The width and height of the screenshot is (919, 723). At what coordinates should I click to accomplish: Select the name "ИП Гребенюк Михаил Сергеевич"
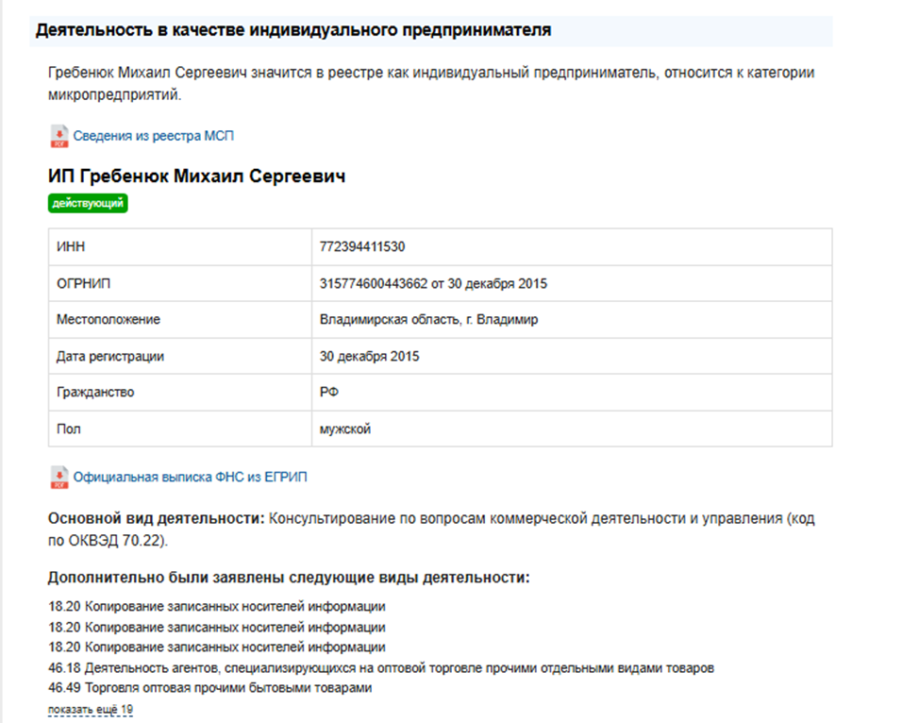(x=198, y=176)
